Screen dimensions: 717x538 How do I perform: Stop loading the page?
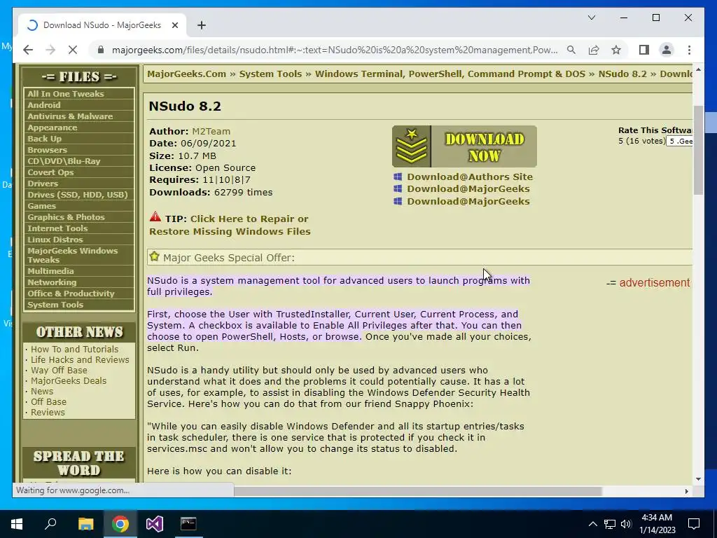(x=73, y=50)
